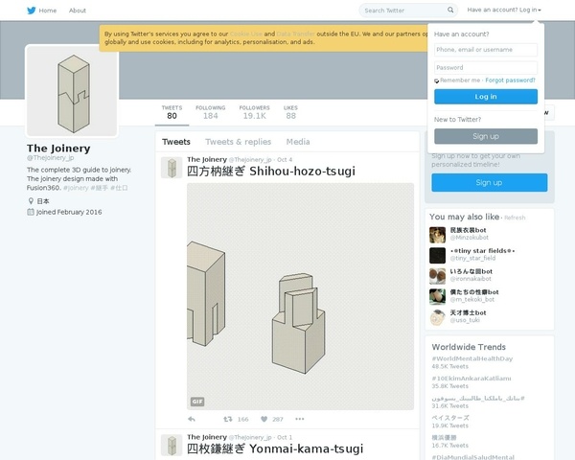575x460 pixels.
Task: Open @m_tekoki_bot handle
Action: [471, 299]
